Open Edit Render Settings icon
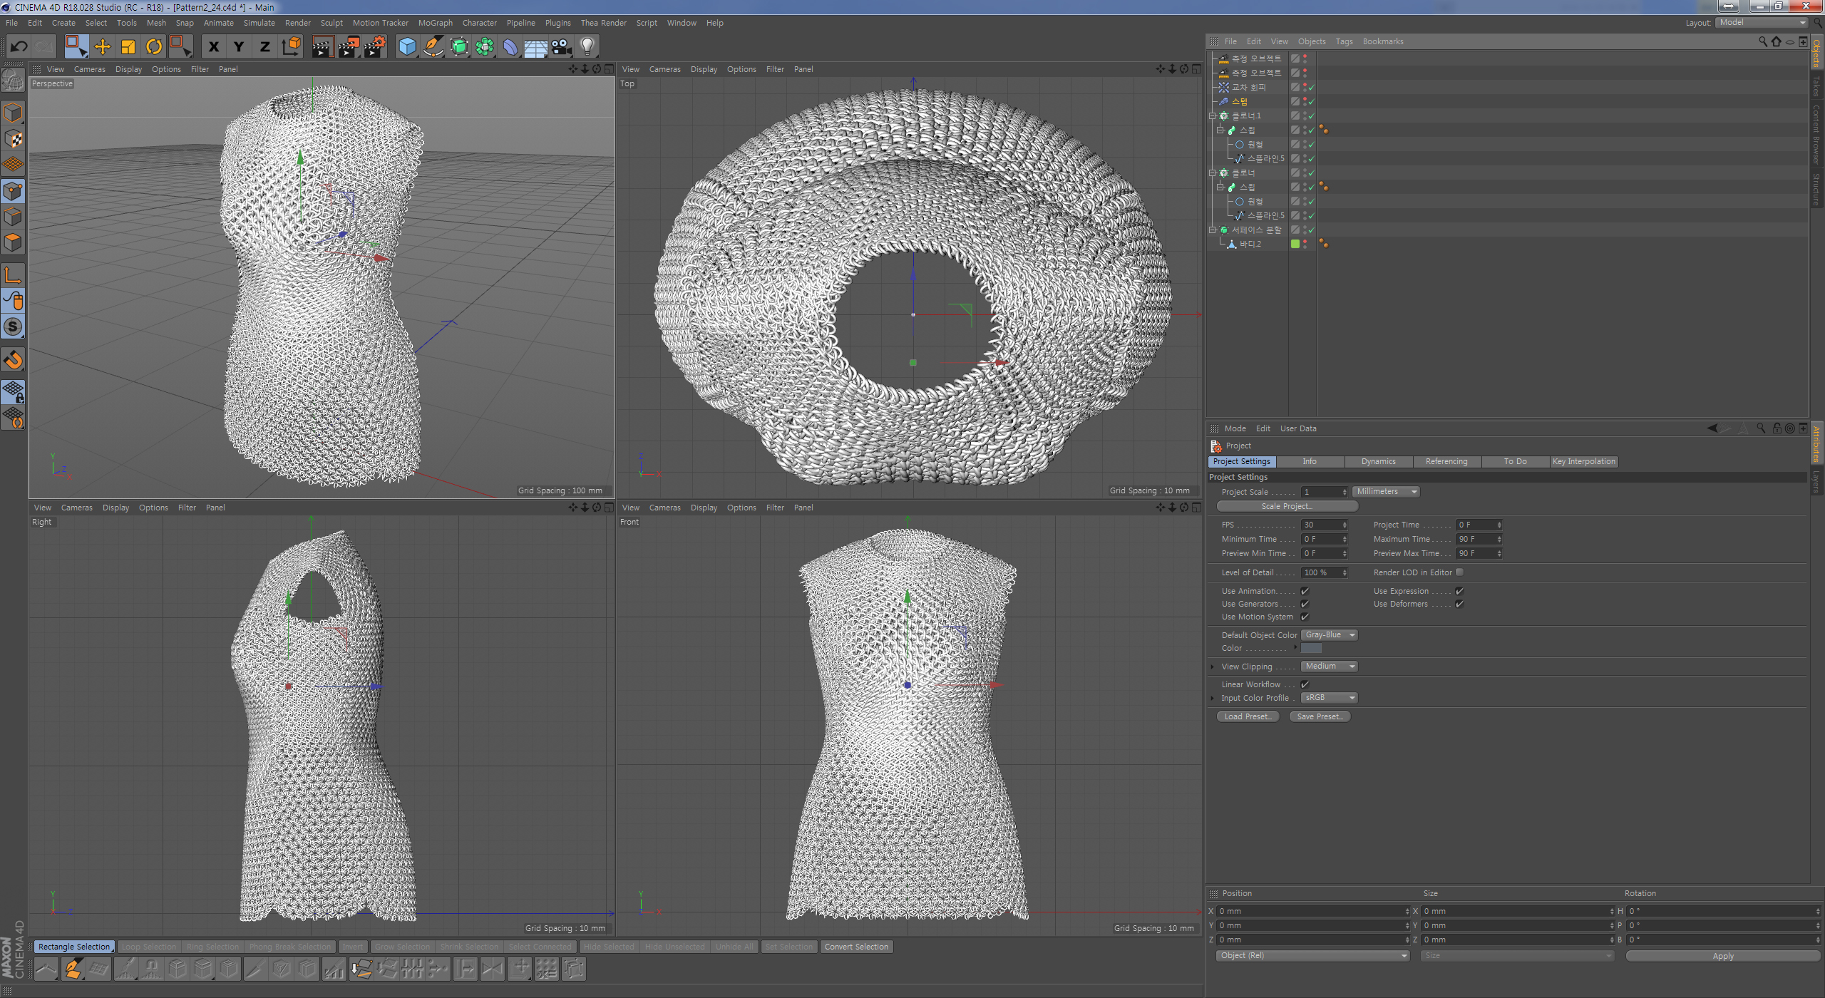 [375, 47]
